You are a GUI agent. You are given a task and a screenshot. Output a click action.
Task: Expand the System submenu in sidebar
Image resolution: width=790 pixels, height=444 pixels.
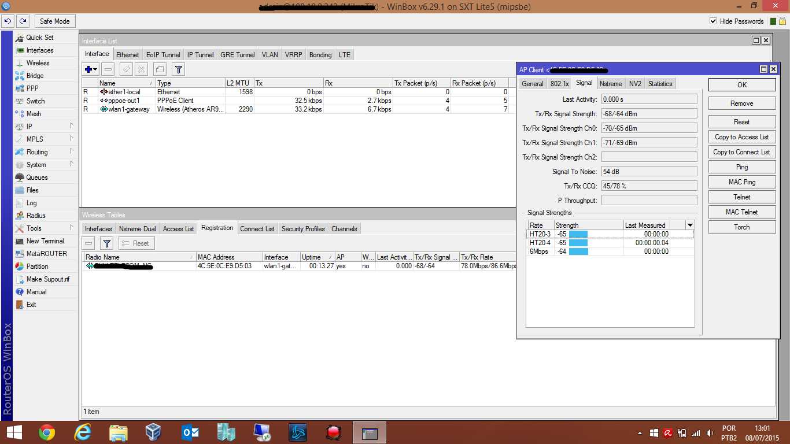[72, 164]
